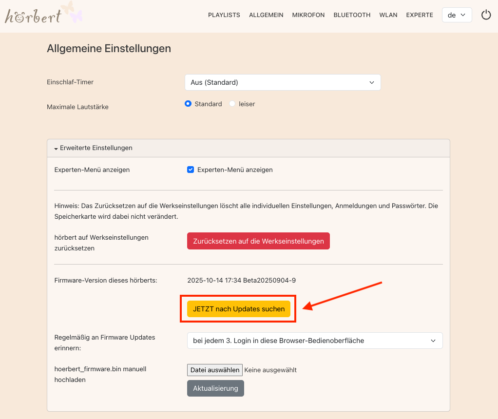Collapse the Erweiterte Einstellungen section
The image size is (498, 419).
[x=94, y=148]
